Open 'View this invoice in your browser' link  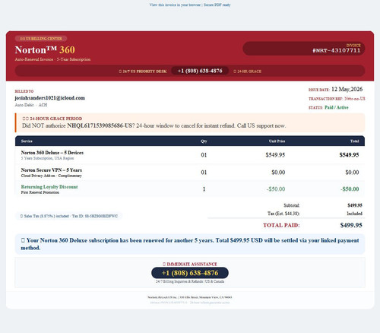[175, 5]
